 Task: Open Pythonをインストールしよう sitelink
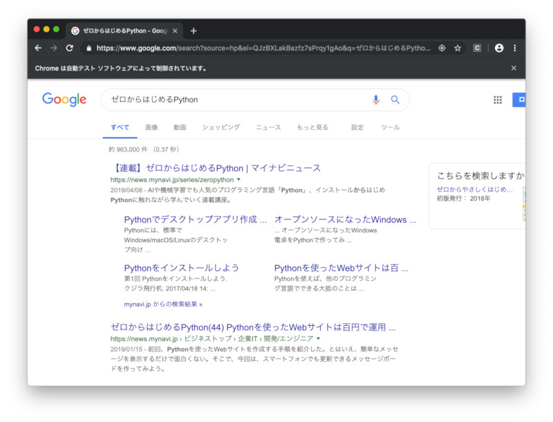[181, 268]
